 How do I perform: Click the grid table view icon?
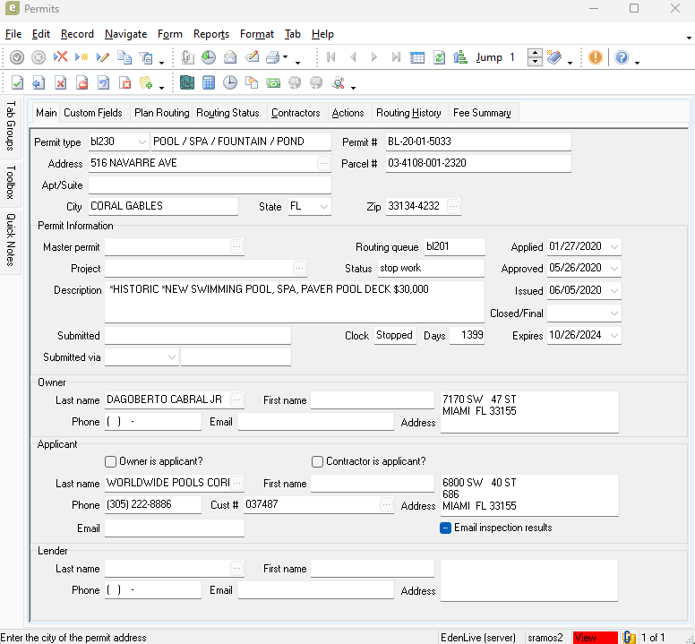click(x=417, y=57)
